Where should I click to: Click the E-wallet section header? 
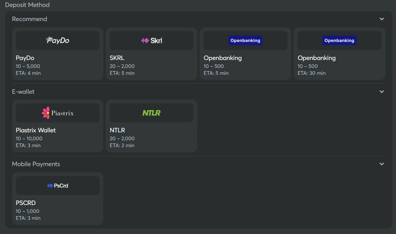coord(23,92)
